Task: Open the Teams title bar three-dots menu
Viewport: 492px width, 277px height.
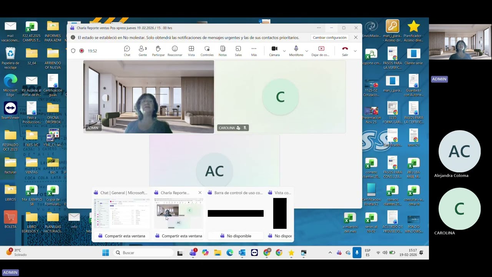Action: click(319, 28)
